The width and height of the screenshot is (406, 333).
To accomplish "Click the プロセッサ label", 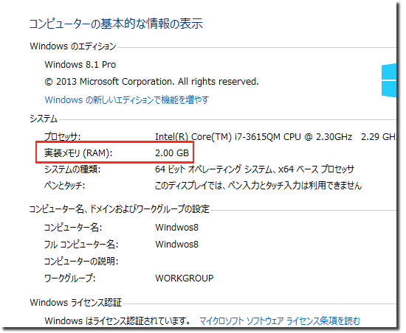I will pyautogui.click(x=63, y=136).
